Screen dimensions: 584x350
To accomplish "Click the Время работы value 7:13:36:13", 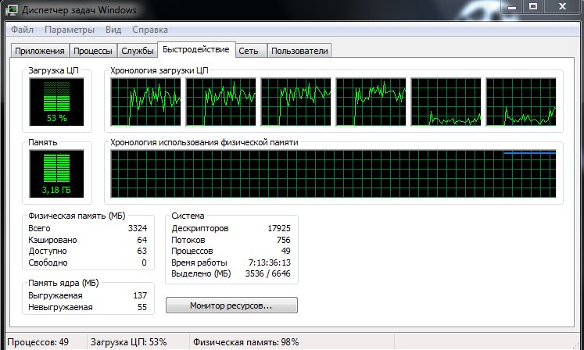I will click(x=270, y=262).
